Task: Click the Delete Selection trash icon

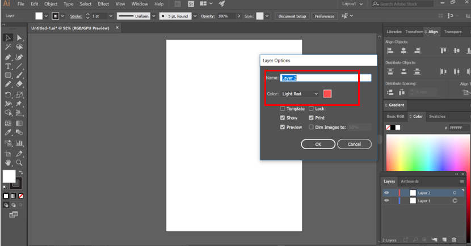Action: click(x=454, y=240)
